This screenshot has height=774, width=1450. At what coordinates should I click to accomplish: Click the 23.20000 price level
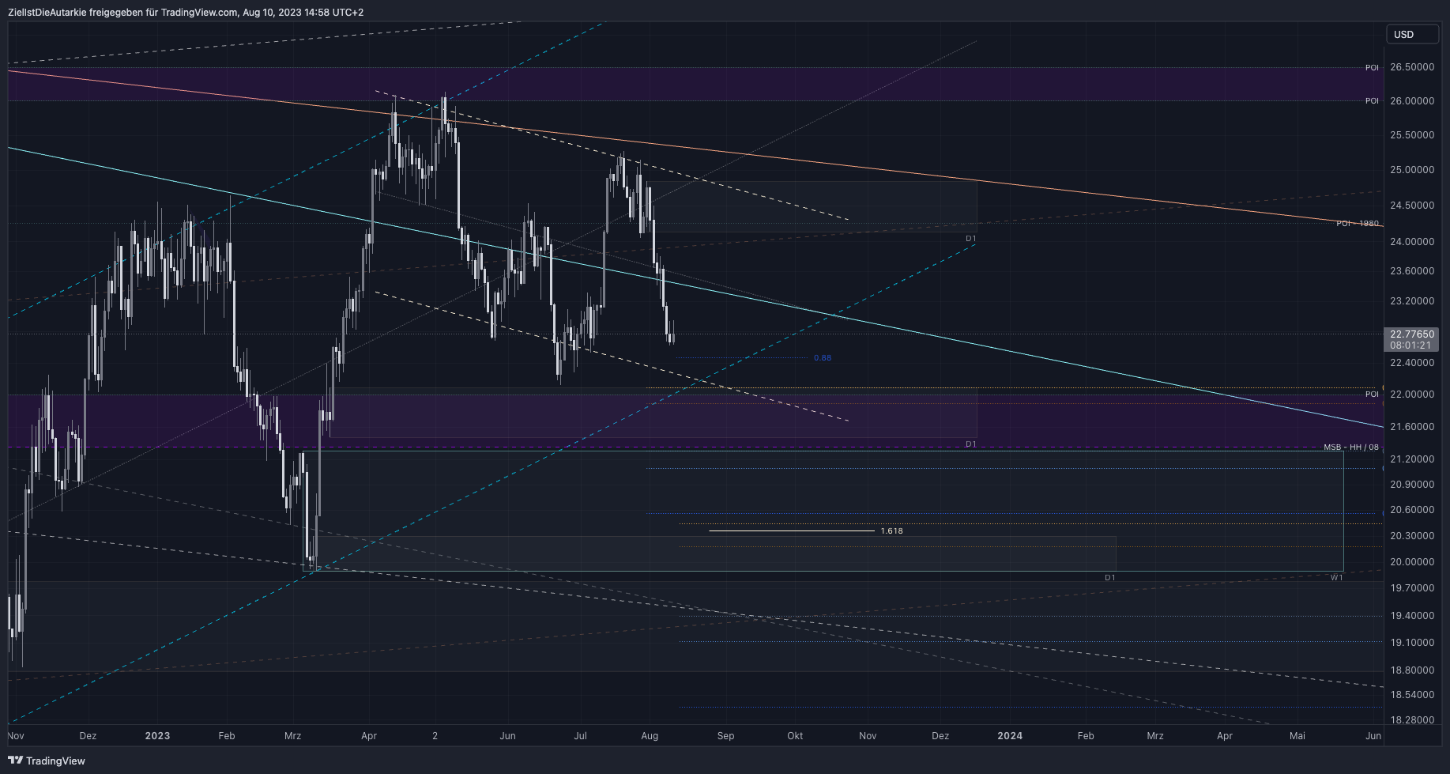click(x=1412, y=301)
